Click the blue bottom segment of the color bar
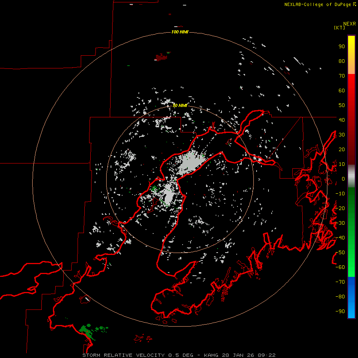 [351, 298]
